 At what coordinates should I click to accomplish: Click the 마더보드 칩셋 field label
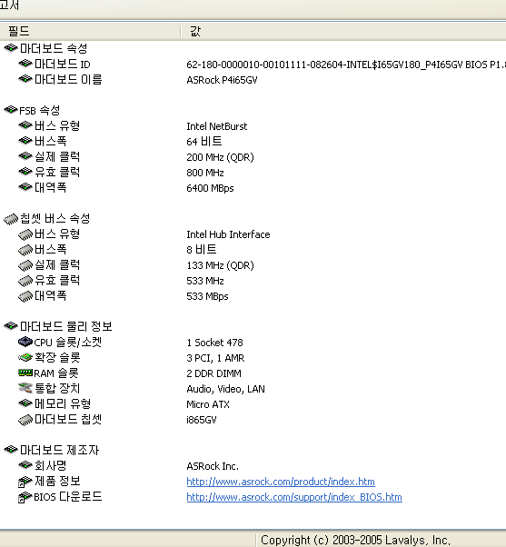point(68,419)
